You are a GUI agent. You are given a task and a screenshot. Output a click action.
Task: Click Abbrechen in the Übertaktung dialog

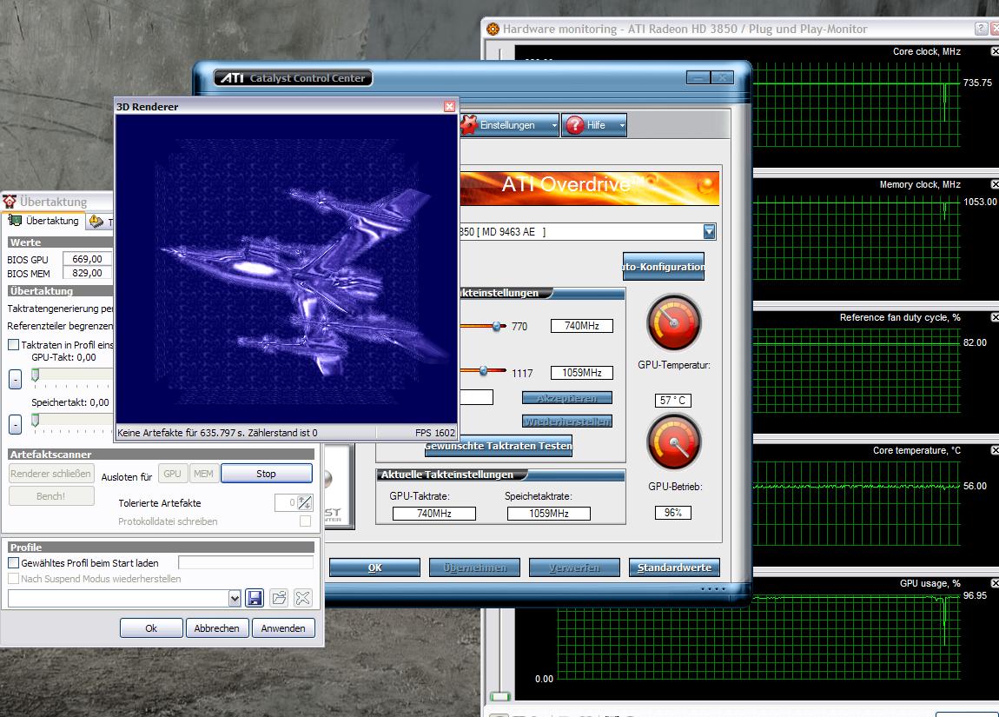point(216,627)
